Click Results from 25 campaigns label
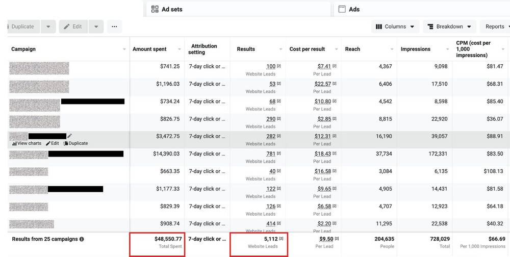Image resolution: width=510 pixels, height=257 pixels. (x=45, y=239)
